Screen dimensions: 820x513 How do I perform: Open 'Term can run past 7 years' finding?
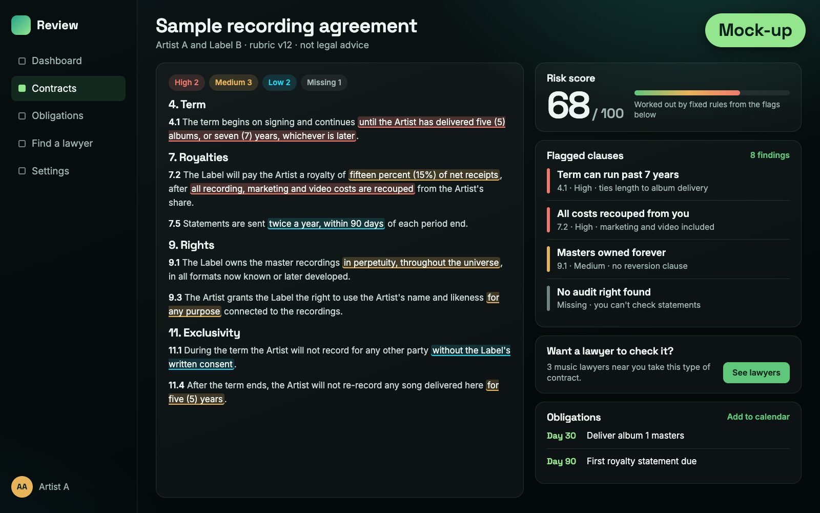668,181
